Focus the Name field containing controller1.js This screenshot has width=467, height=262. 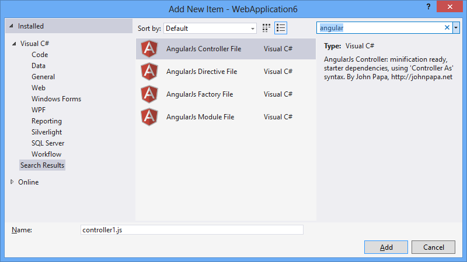click(x=192, y=230)
